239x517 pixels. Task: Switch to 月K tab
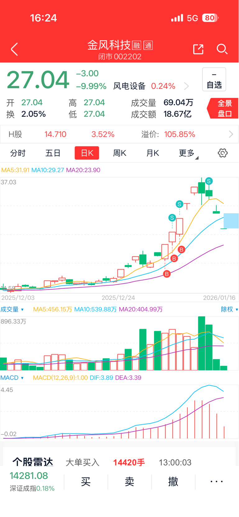coord(153,153)
